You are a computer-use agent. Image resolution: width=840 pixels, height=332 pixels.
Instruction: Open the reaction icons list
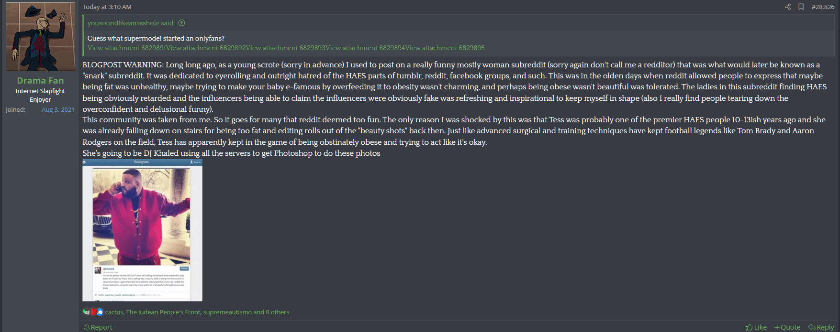(x=93, y=312)
